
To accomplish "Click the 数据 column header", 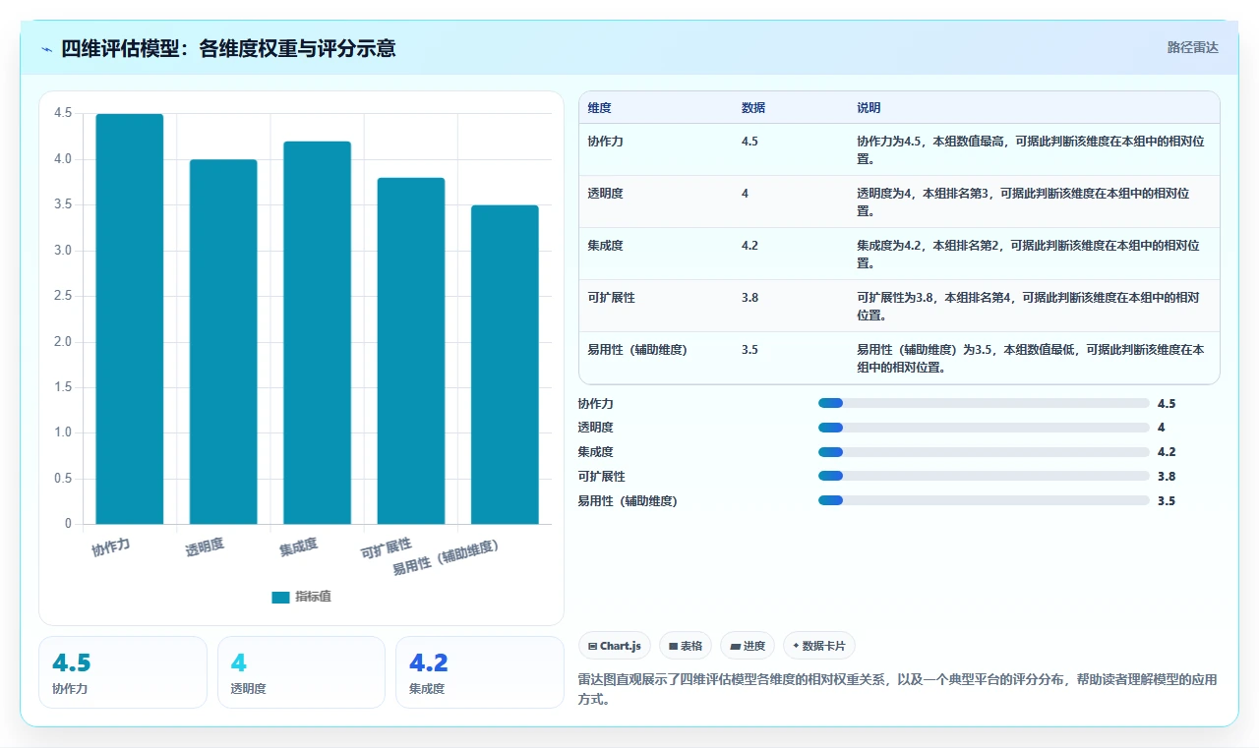I will 753,108.
